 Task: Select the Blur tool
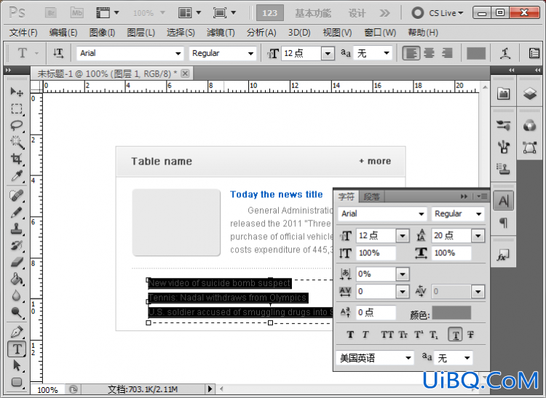pos(16,295)
